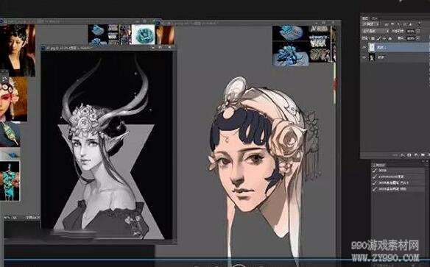The height and width of the screenshot is (267, 430).
Task: Open the layer filter kind dropdown
Action: point(371,24)
